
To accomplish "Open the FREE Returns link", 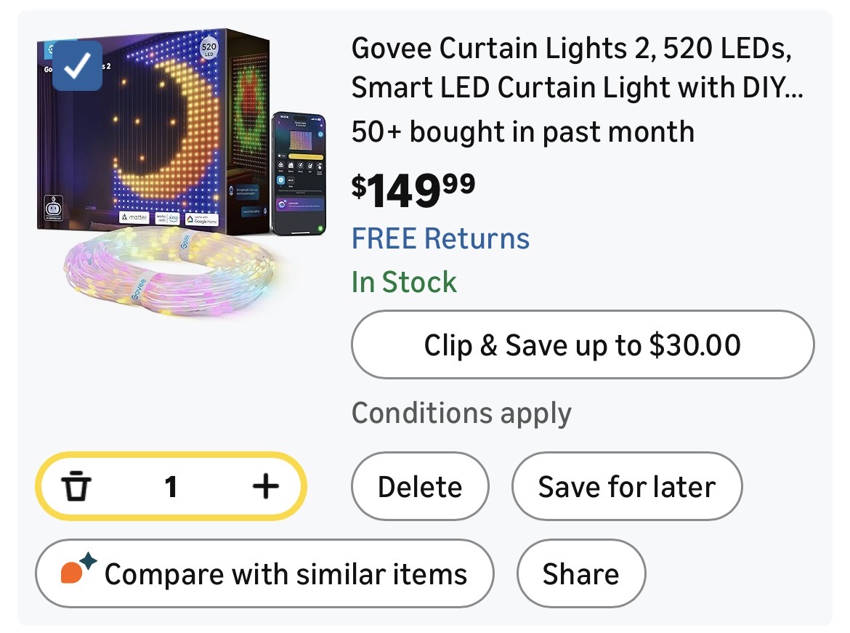I will pyautogui.click(x=440, y=238).
